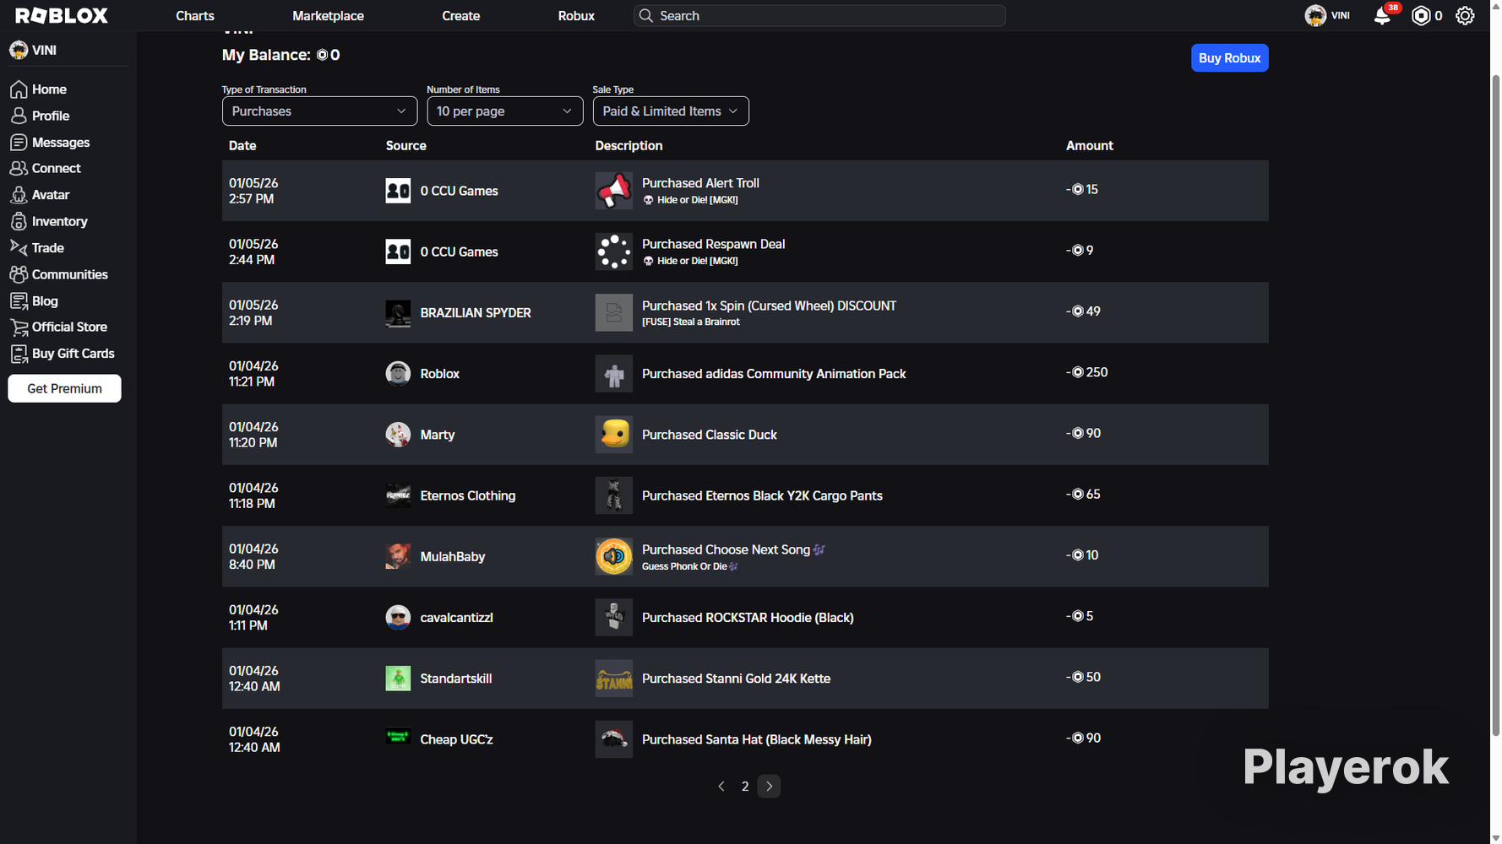Open the Roblox logo home link

tap(62, 15)
